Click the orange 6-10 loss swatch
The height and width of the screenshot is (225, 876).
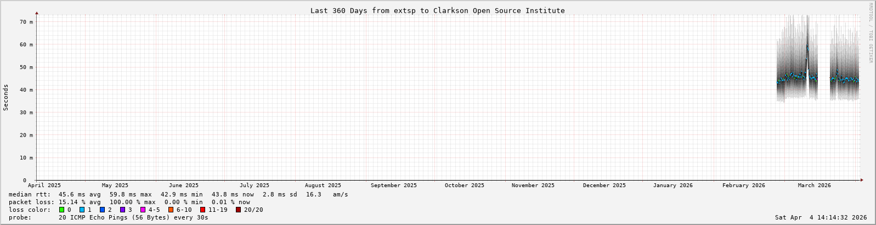(171, 210)
